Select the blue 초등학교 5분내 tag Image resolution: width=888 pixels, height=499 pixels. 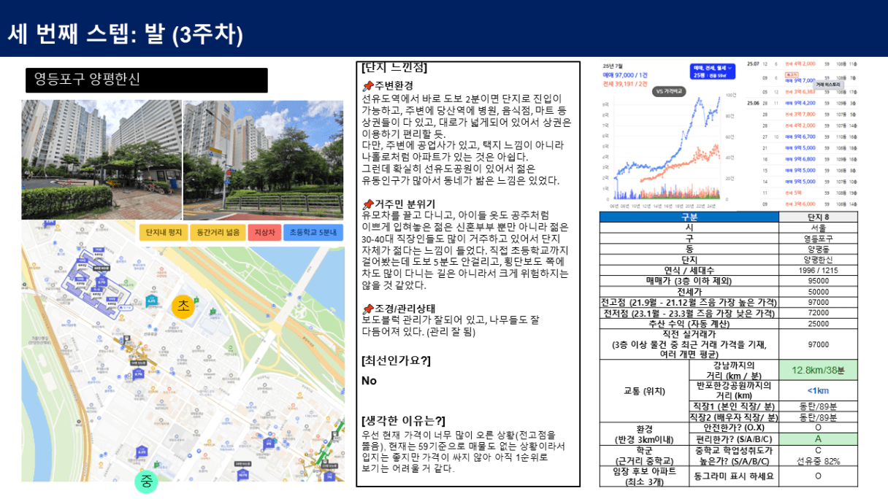313,233
